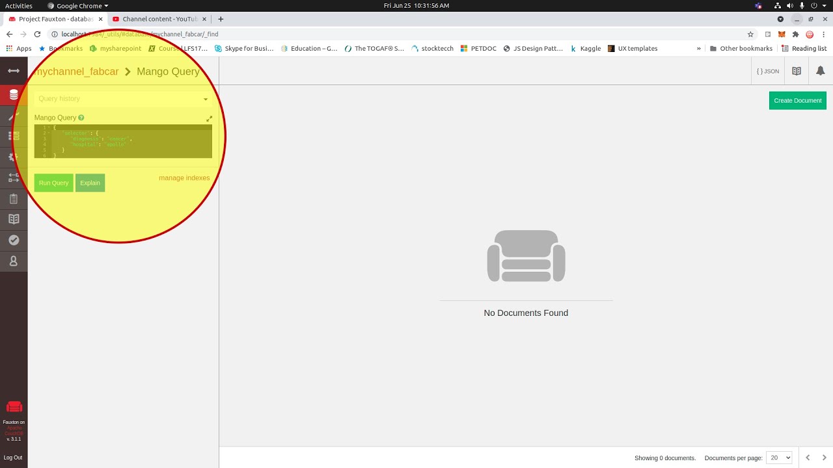This screenshot has height=468, width=833.
Task: Open the Google Chrome app menu in top bar
Action: (x=77, y=6)
